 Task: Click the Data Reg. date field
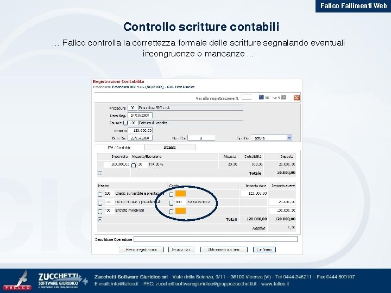coord(140,116)
